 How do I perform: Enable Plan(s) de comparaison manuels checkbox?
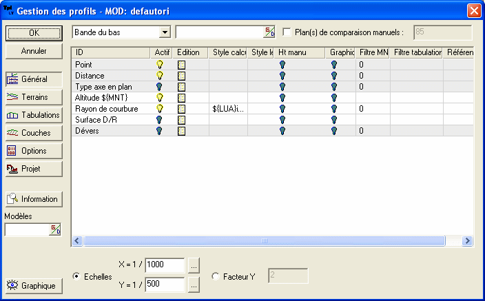coord(287,32)
